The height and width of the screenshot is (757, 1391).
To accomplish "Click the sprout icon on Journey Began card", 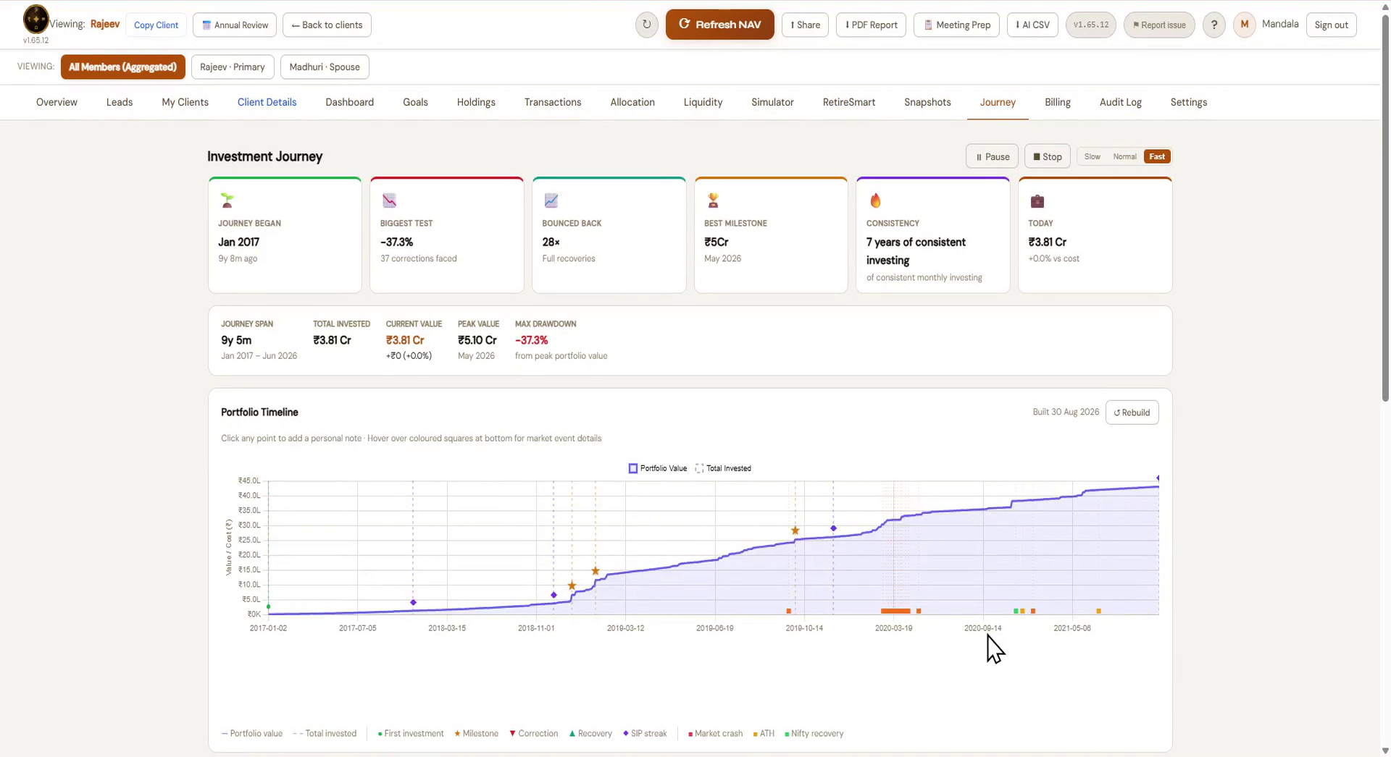I will click(x=227, y=200).
